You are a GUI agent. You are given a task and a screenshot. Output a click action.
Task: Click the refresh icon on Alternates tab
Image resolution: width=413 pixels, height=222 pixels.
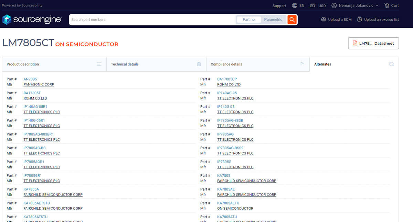[x=391, y=64]
